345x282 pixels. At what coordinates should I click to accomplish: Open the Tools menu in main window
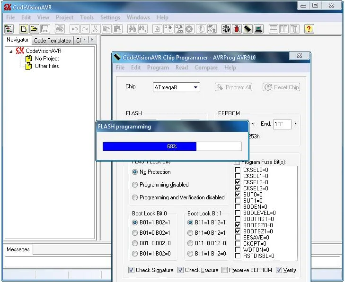tap(87, 17)
